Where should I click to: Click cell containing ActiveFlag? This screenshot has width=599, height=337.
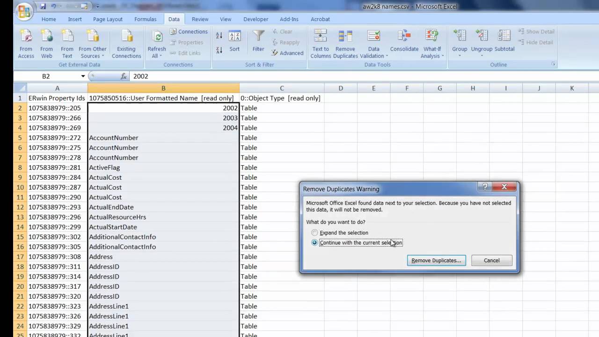pos(163,168)
